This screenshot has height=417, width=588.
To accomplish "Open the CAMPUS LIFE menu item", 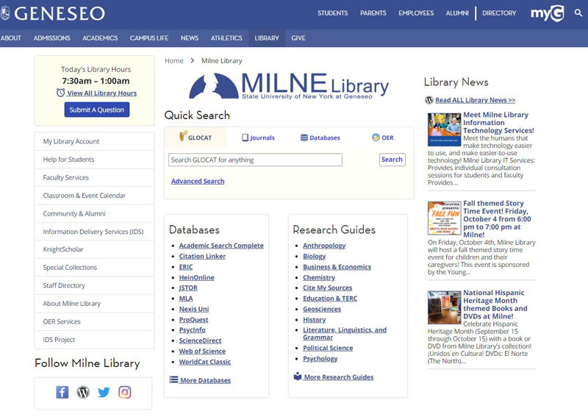I will tap(149, 38).
